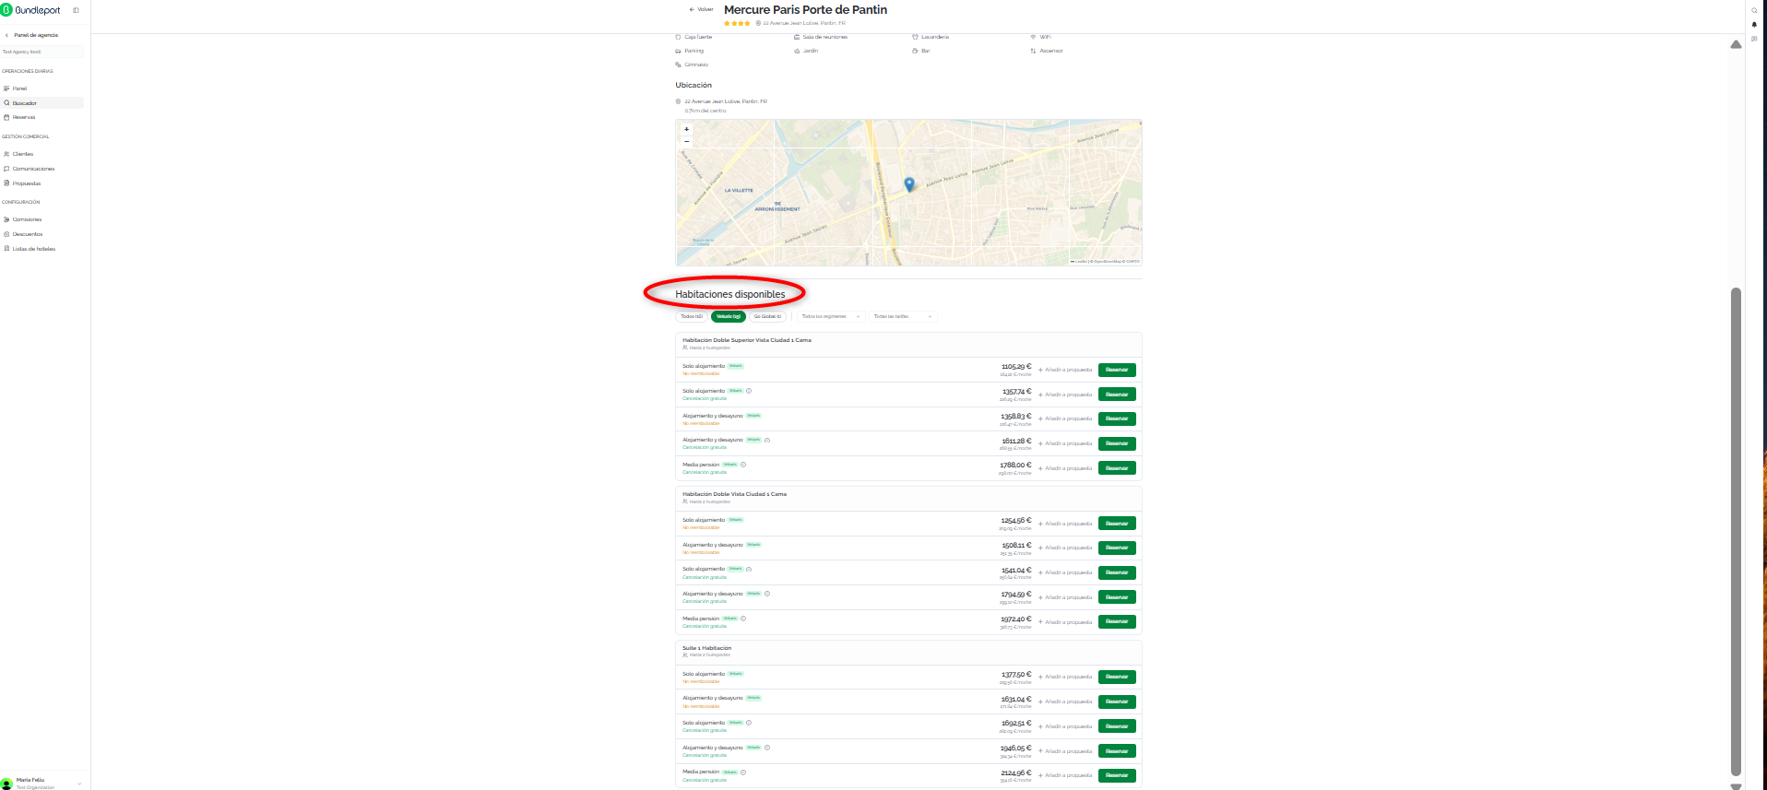
Task: Reserve the 1631,04 € suite rate
Action: click(x=1117, y=702)
